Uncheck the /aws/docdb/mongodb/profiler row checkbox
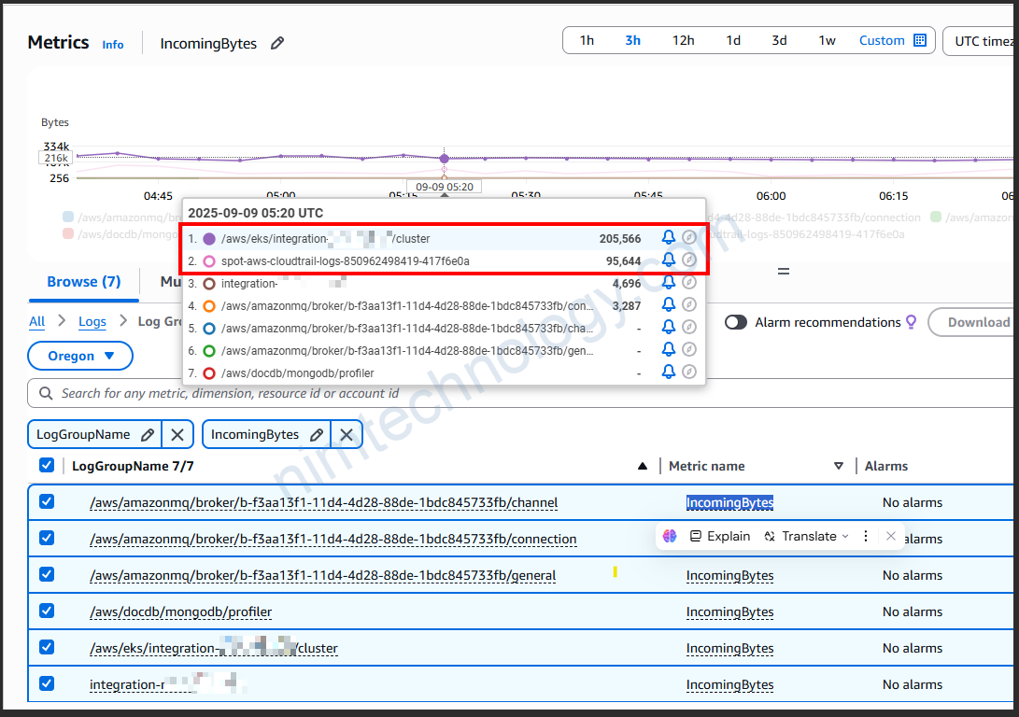1019x717 pixels. 47,612
